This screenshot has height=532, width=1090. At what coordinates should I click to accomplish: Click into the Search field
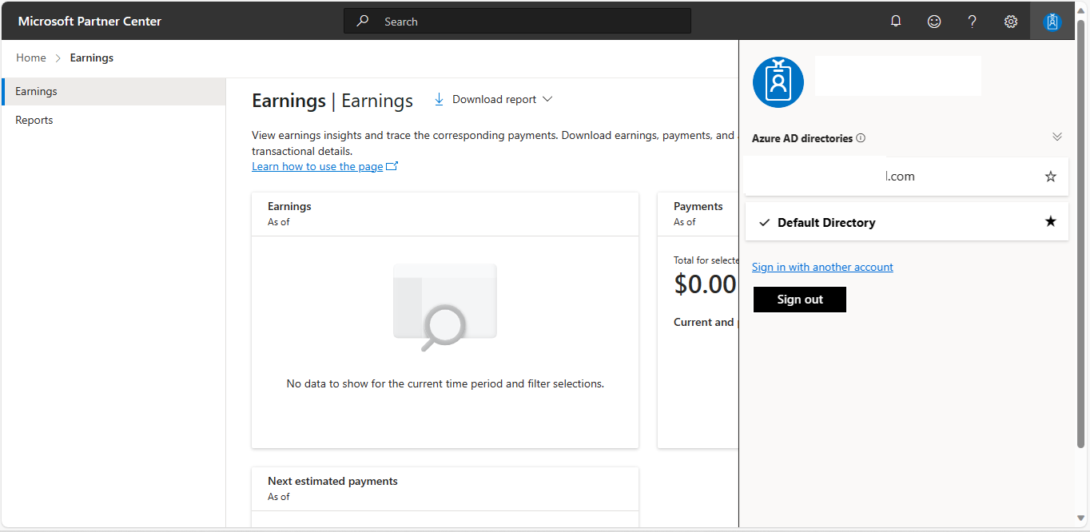pos(517,22)
